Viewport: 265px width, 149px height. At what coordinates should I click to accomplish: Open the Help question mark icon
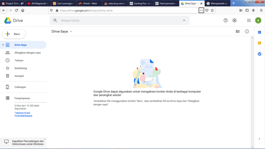(226, 21)
